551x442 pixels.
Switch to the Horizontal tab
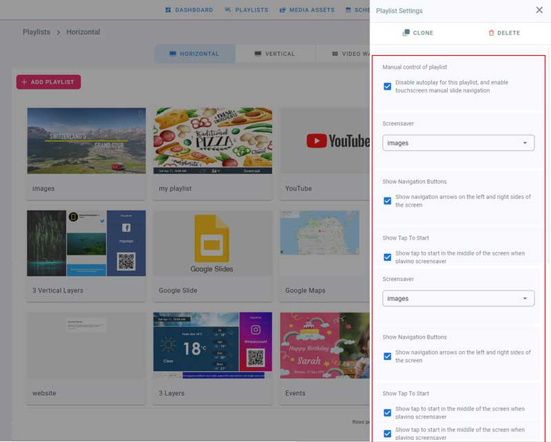click(x=195, y=54)
